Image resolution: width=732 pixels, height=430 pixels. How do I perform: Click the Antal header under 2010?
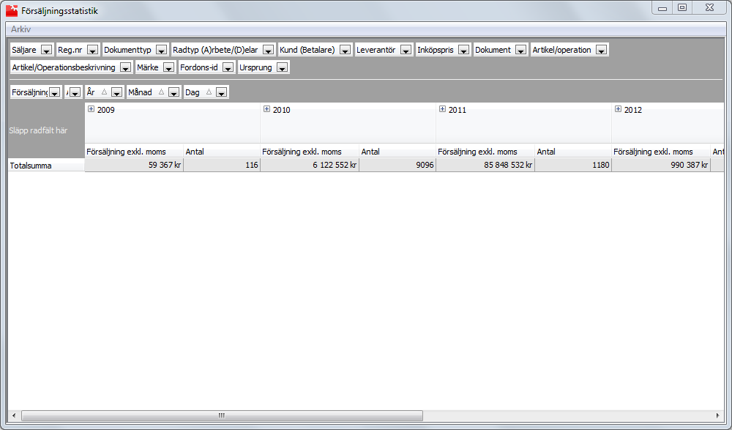[x=397, y=152]
